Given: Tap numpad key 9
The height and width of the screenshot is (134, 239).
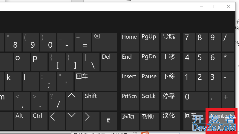Looking at the screenshot, I should (215, 42).
